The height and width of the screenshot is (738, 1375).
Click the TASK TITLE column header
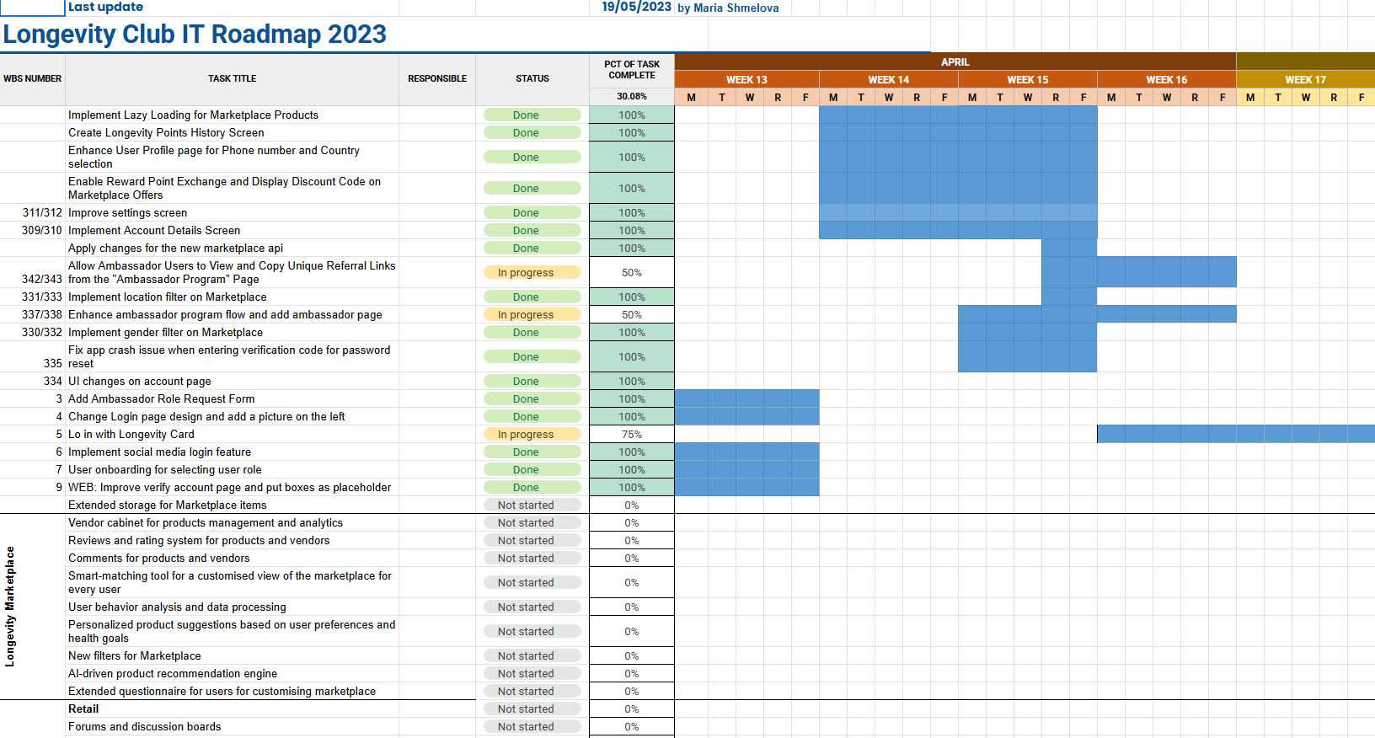point(232,79)
